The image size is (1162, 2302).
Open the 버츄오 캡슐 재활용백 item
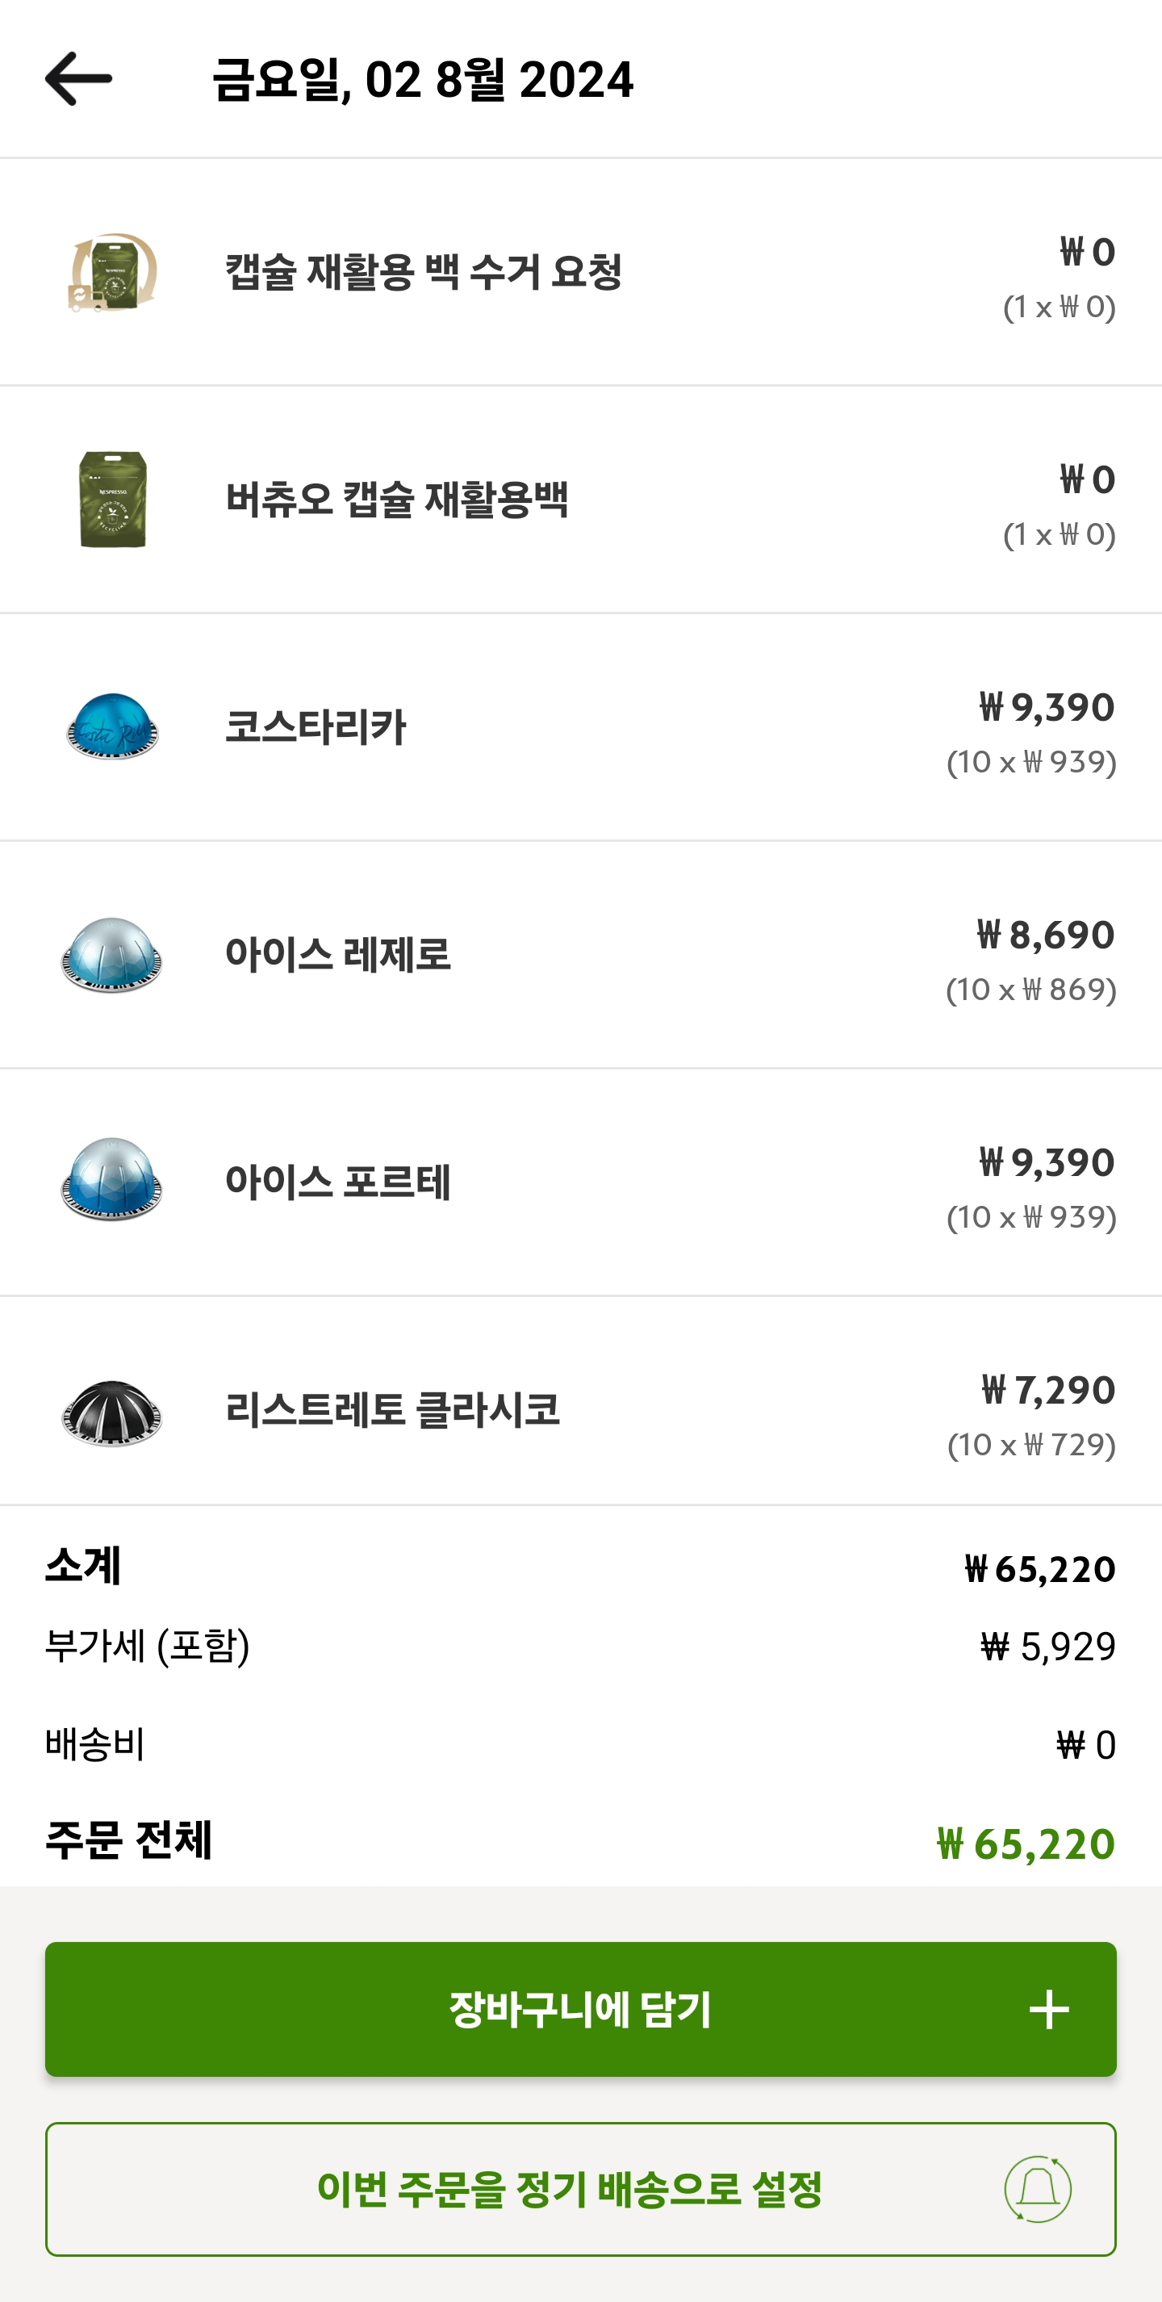[x=396, y=500]
